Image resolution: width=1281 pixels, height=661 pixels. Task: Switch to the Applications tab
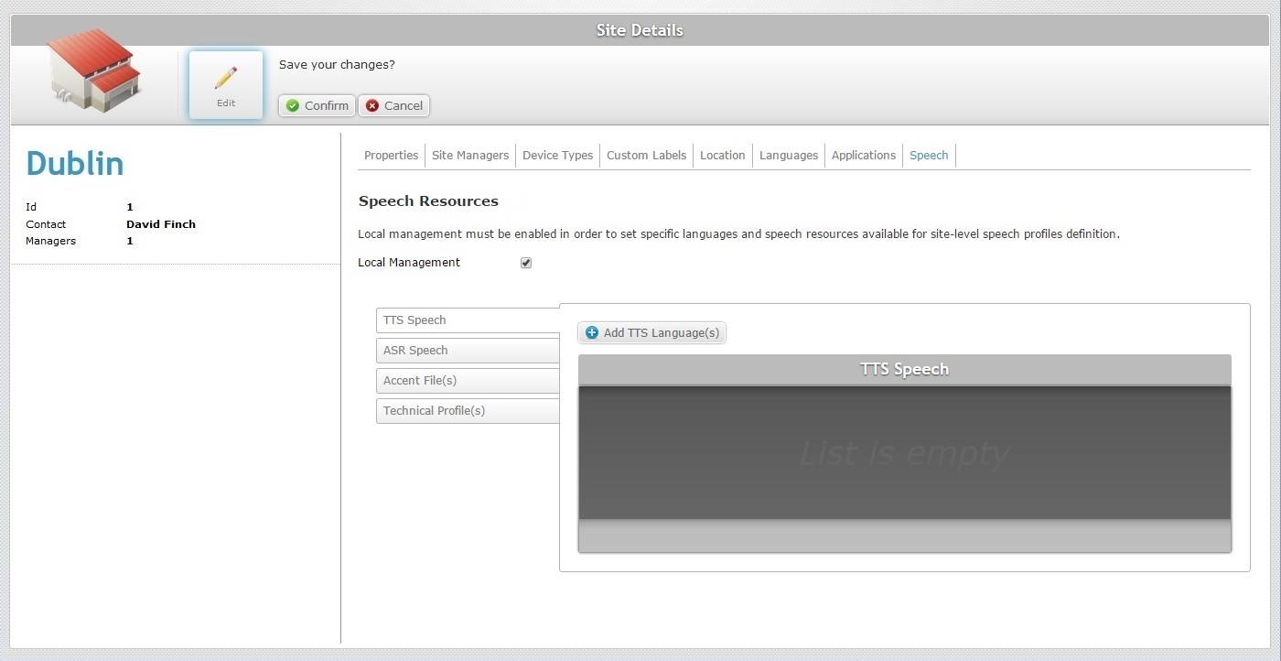864,156
